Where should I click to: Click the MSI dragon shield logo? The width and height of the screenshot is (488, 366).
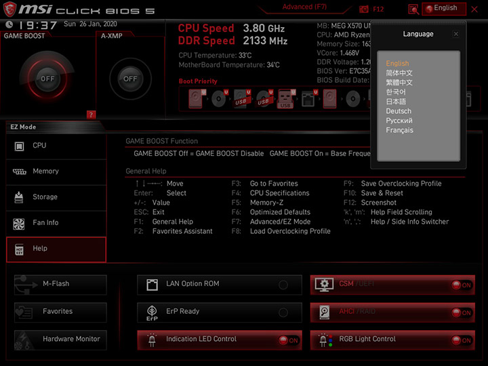(x=9, y=9)
